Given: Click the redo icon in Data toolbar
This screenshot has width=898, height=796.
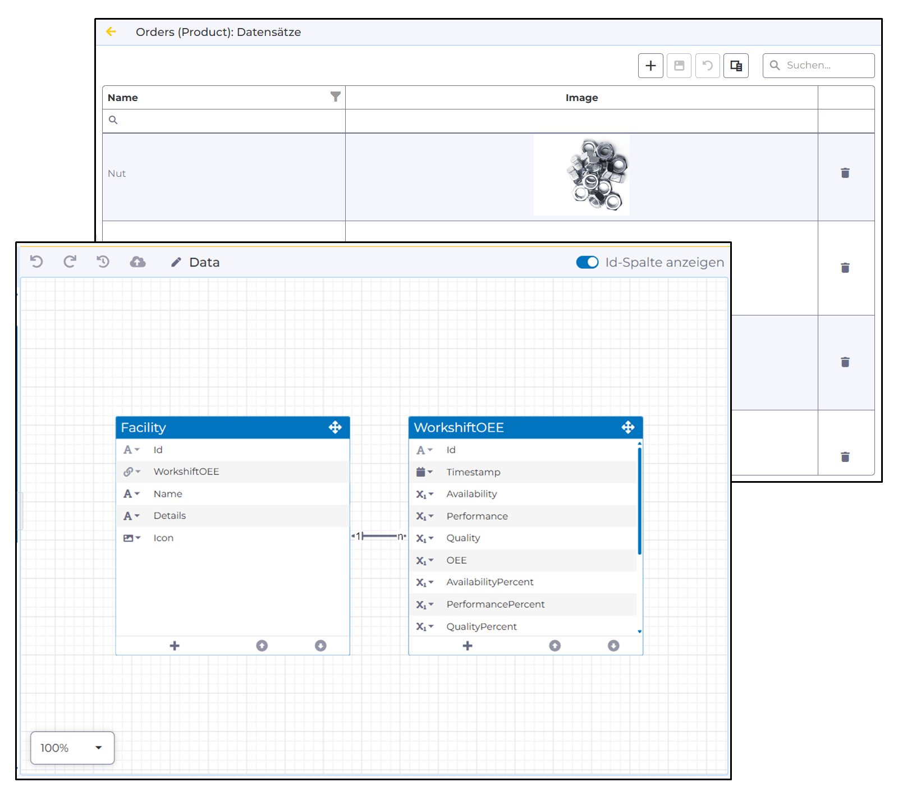Looking at the screenshot, I should (x=70, y=262).
